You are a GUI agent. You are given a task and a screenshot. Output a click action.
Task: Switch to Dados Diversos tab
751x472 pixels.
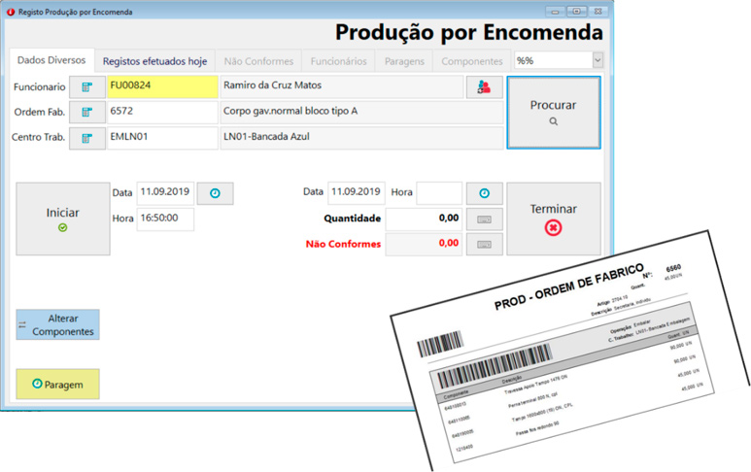[52, 60]
